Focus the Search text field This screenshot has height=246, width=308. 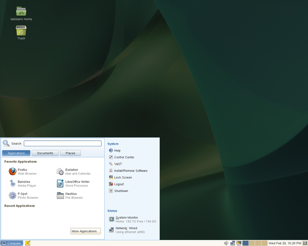[63, 143]
